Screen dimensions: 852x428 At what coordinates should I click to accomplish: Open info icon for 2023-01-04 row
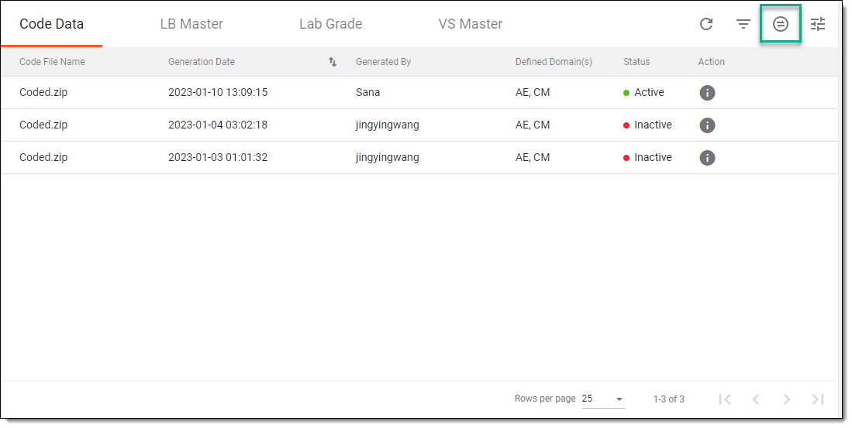pyautogui.click(x=707, y=125)
